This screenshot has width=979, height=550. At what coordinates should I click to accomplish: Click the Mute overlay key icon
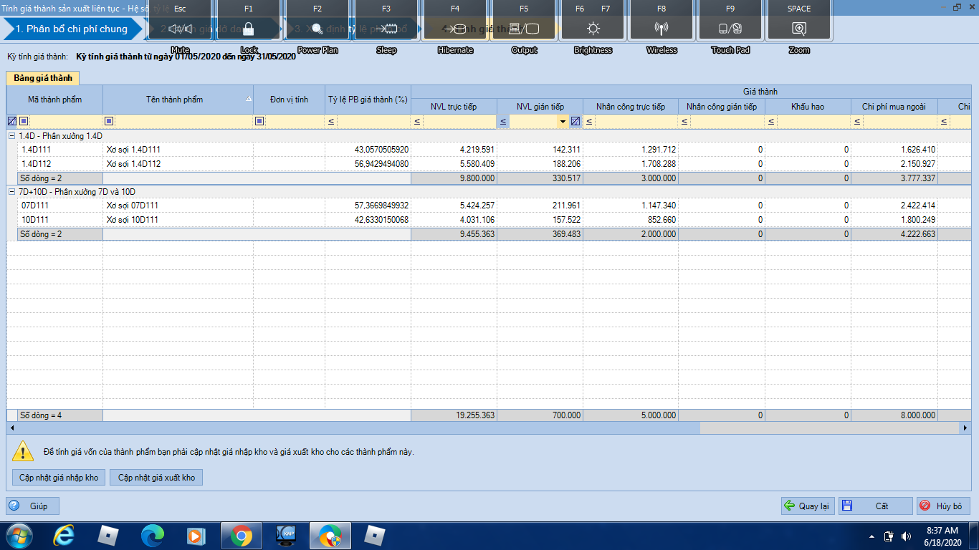click(x=180, y=29)
